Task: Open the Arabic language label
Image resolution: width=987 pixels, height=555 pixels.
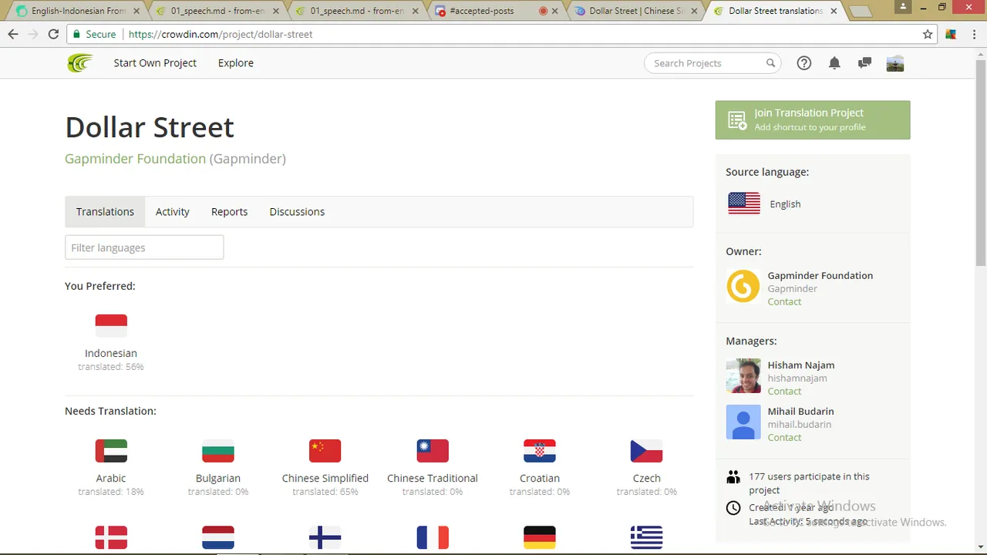Action: click(111, 478)
